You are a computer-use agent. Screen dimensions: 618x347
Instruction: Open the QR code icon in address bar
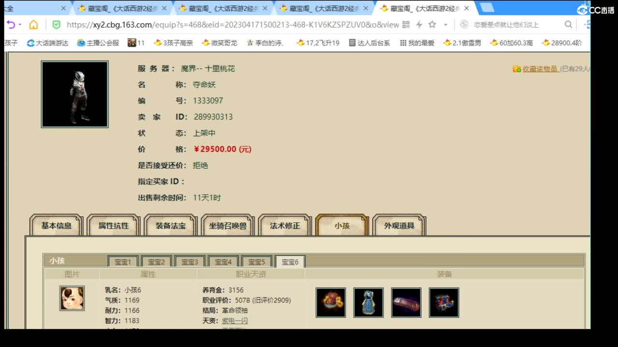click(x=406, y=25)
